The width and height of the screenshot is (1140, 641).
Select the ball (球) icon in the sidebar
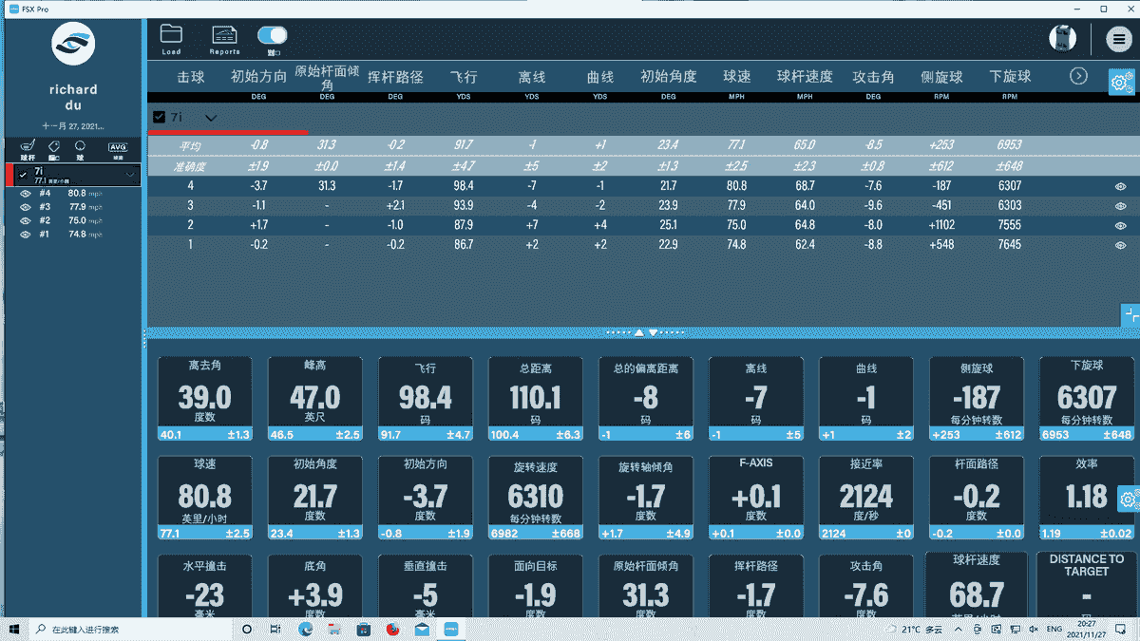click(81, 149)
